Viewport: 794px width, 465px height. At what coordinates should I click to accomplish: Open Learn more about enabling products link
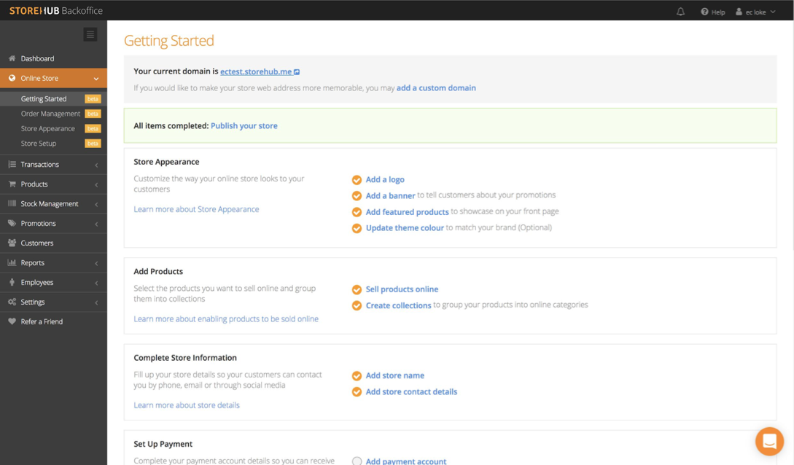coord(226,319)
